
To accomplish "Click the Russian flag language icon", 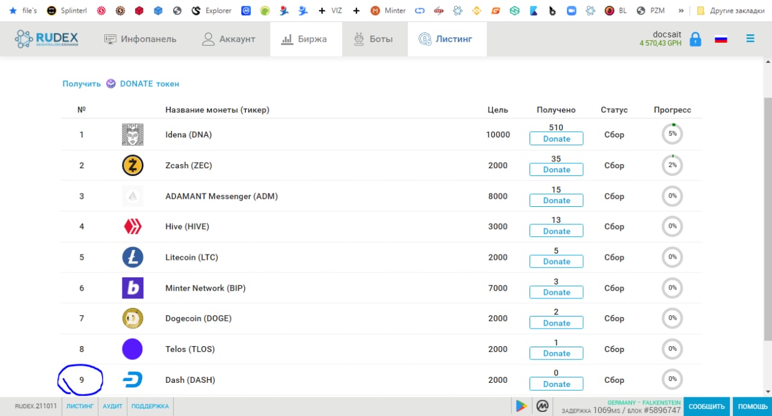I will coord(721,39).
